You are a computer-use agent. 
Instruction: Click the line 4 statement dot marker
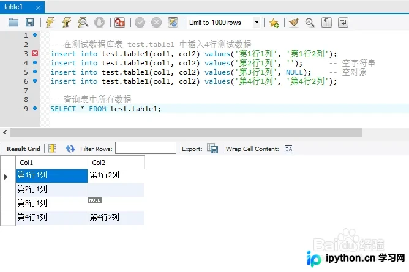tap(35, 62)
